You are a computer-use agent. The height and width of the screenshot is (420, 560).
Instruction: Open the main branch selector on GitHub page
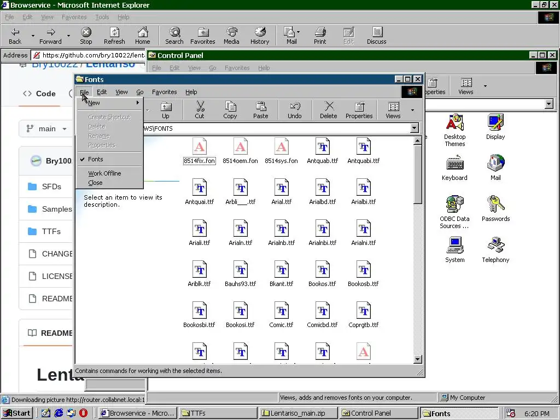pyautogui.click(x=46, y=129)
